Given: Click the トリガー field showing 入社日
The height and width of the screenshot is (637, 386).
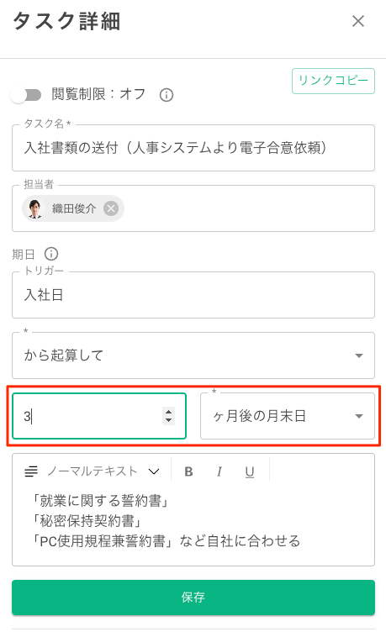Looking at the screenshot, I should [x=193, y=295].
